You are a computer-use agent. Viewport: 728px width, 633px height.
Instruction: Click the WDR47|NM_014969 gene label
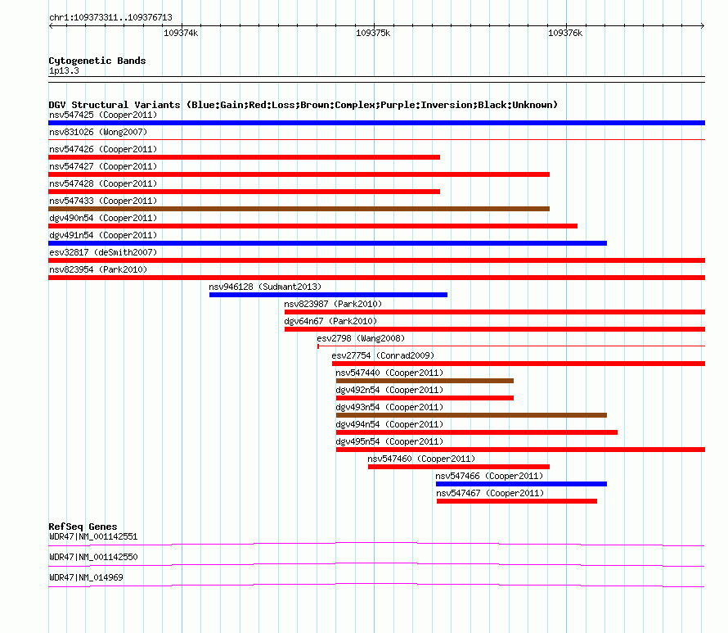click(x=86, y=577)
